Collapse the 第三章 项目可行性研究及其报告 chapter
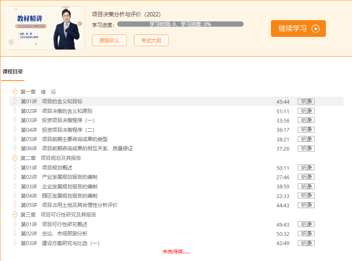Screen dimensions: 352x261 pyautogui.click(x=15, y=215)
